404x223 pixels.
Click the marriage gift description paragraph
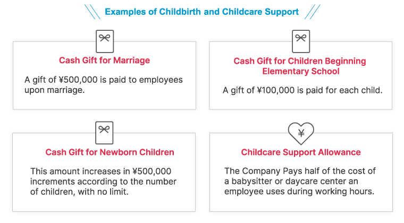point(104,84)
